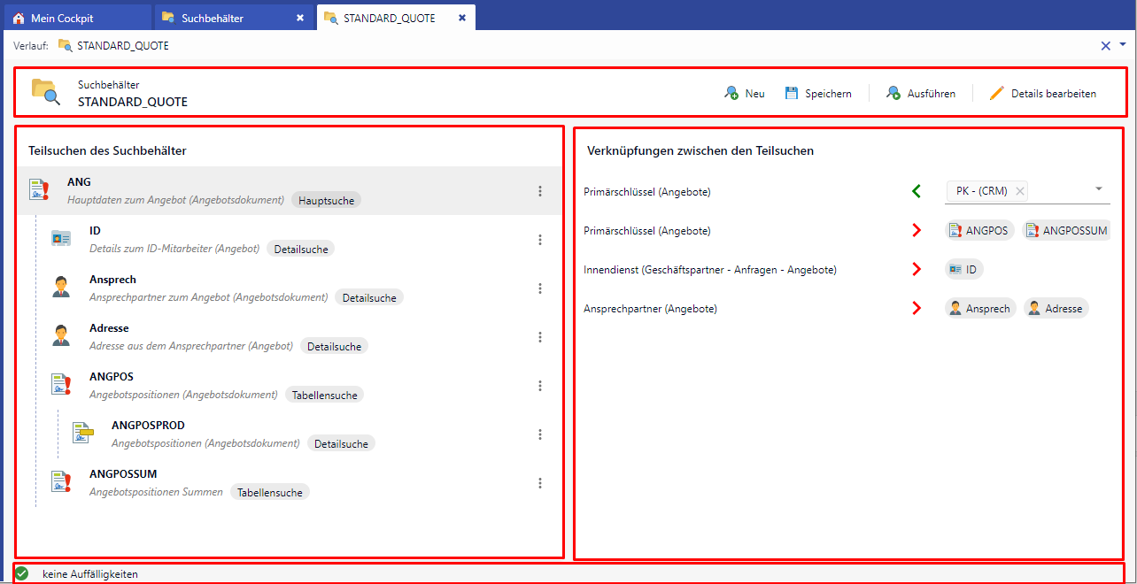The height and width of the screenshot is (584, 1137).
Task: Click the Neu search icon button
Action: (x=744, y=93)
